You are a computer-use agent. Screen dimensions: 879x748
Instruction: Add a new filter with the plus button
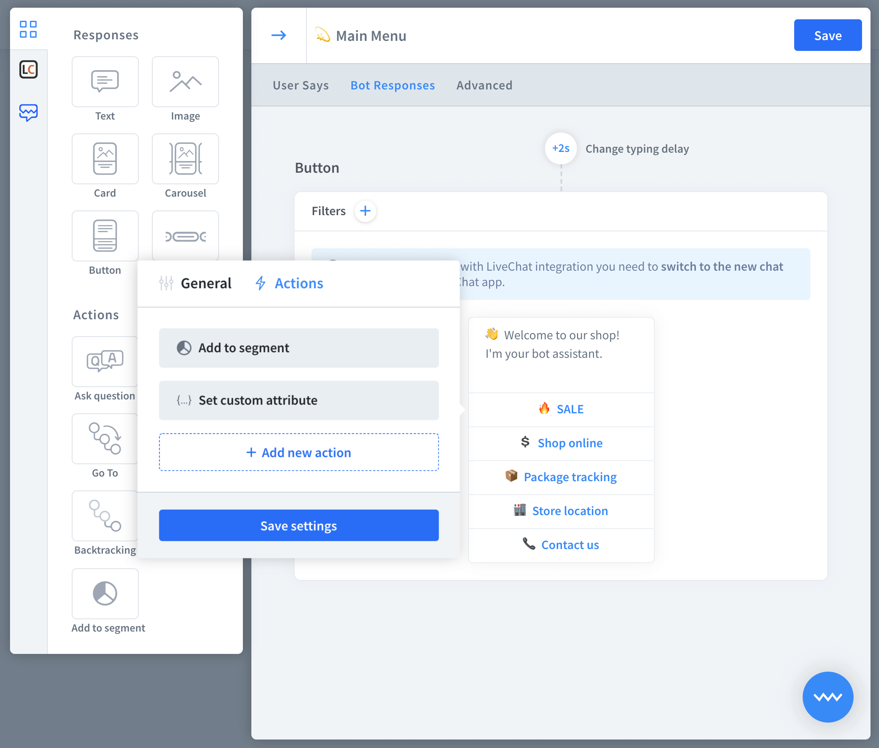(x=365, y=211)
